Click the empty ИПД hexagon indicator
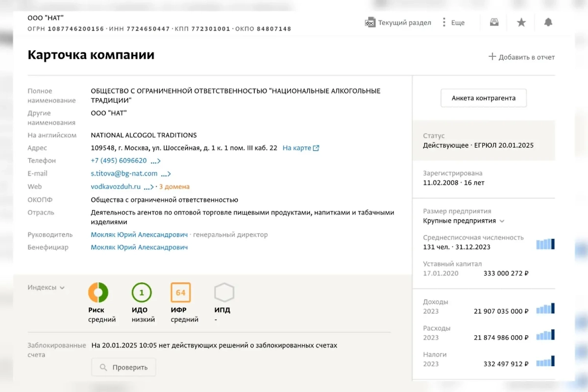 223,293
